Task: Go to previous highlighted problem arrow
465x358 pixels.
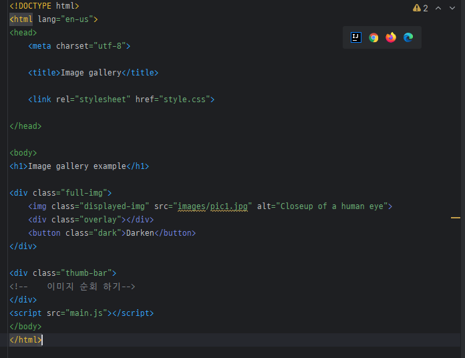Action: (x=438, y=8)
